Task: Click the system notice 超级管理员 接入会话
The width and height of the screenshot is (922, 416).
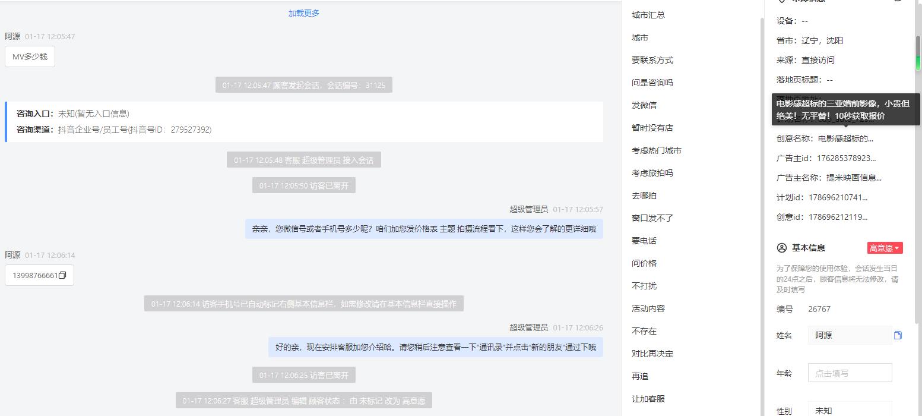Action: pos(304,160)
